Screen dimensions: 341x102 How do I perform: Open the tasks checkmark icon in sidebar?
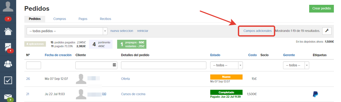(8, 80)
